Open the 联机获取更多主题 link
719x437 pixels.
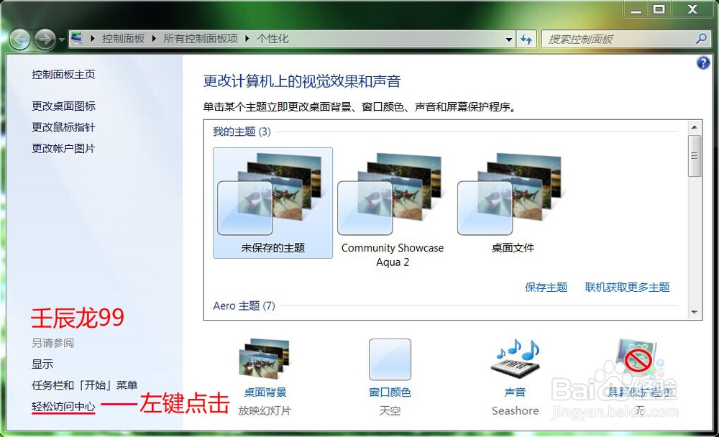[x=626, y=287]
